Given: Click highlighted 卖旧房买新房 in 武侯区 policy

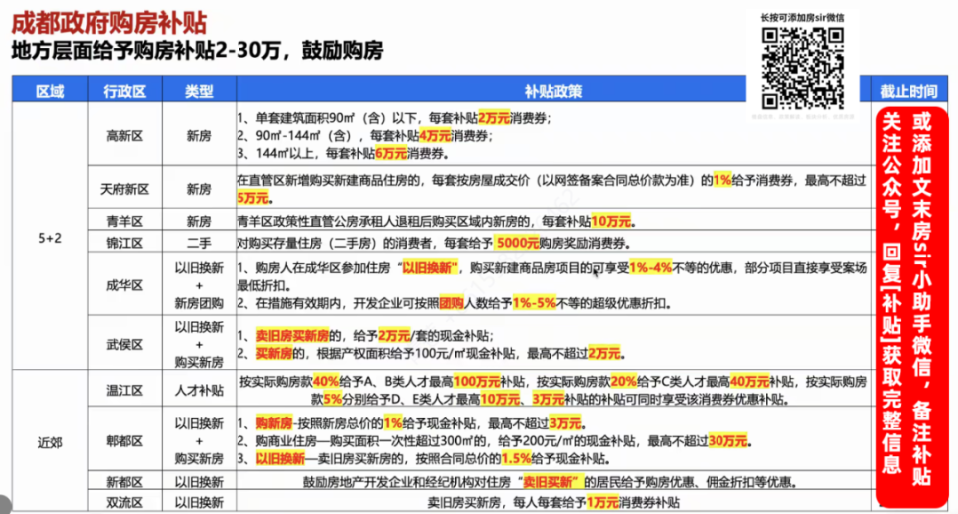Looking at the screenshot, I should 292,335.
